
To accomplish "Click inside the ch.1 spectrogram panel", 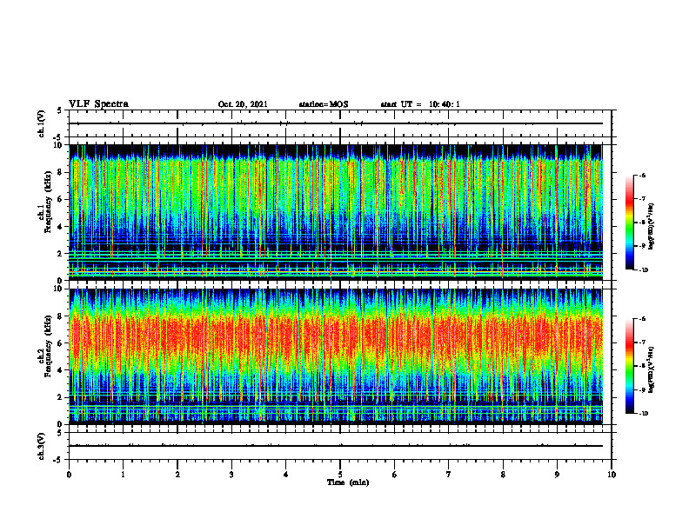I will 336,212.
